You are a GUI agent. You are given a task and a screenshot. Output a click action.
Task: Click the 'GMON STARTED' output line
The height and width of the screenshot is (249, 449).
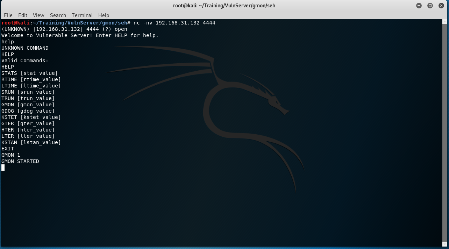click(20, 161)
